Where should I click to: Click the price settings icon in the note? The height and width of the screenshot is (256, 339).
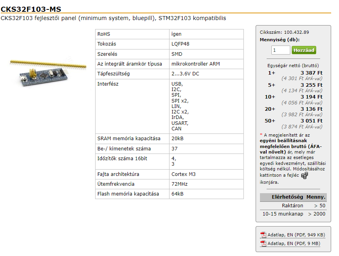point(305,176)
